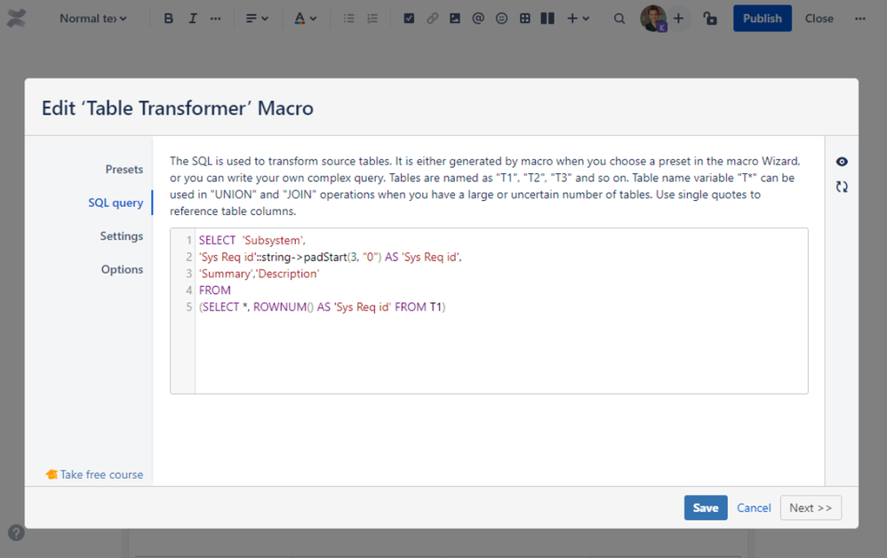Switch to the SQL query tab
This screenshot has width=887, height=558.
116,203
